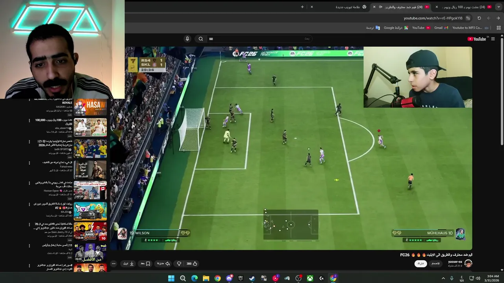This screenshot has height=283, width=504.
Task: Open options menu for Hassan Ogran video
Action: (x=29, y=184)
